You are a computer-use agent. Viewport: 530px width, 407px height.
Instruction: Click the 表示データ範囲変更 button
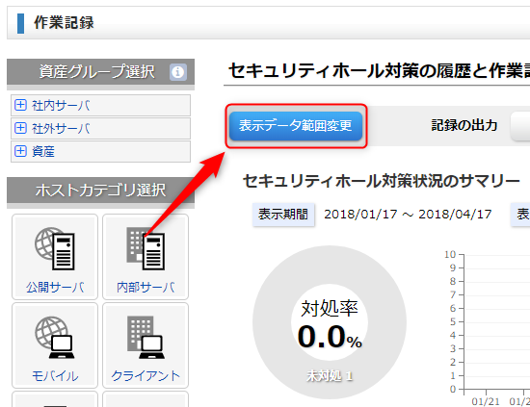tap(296, 126)
